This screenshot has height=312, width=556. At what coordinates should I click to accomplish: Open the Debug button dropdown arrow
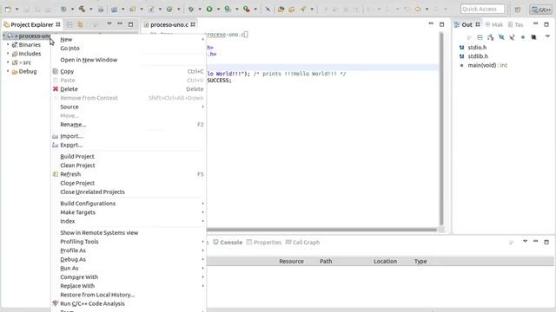pyautogui.click(x=200, y=10)
